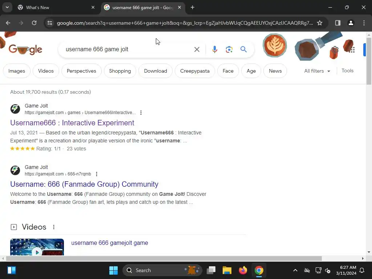Open the Windows Start menu
This screenshot has width=372, height=279.
pos(113,270)
